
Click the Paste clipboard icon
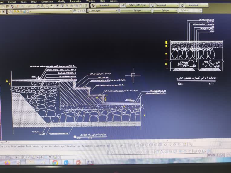click(8, 6)
